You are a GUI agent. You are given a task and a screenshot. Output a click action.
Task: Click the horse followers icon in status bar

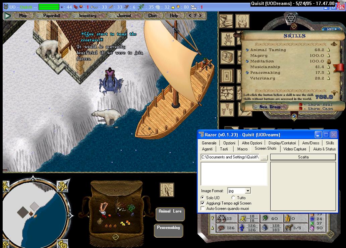pos(289,228)
